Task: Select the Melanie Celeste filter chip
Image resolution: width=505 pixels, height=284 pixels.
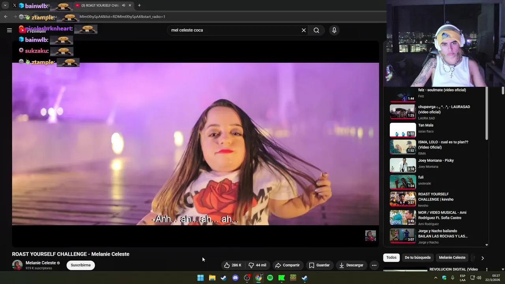Action: 452,258
